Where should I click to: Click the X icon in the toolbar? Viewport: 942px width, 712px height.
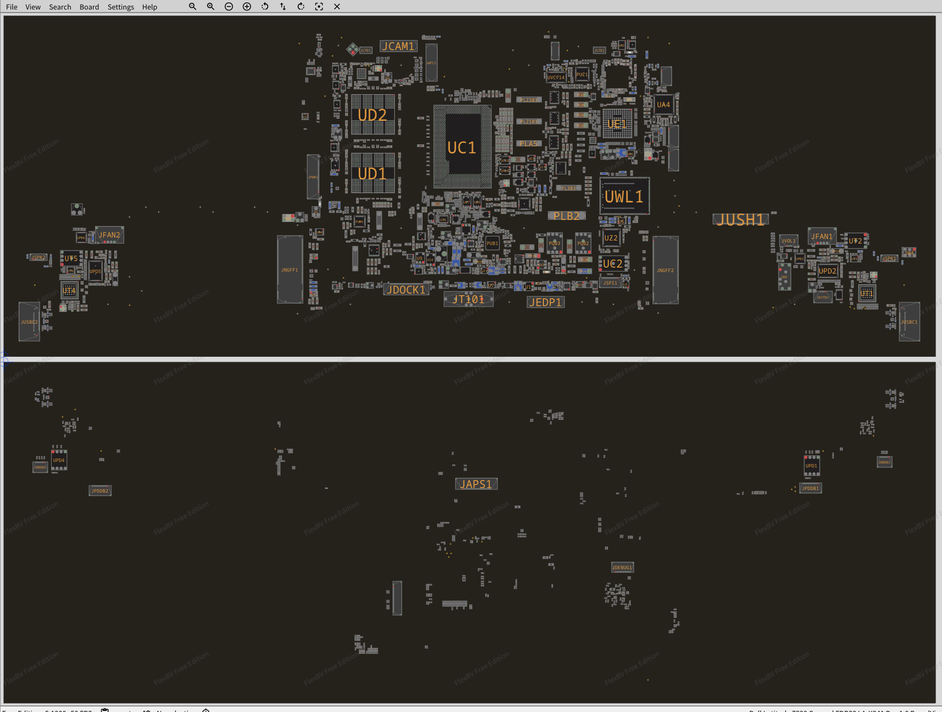pos(337,7)
